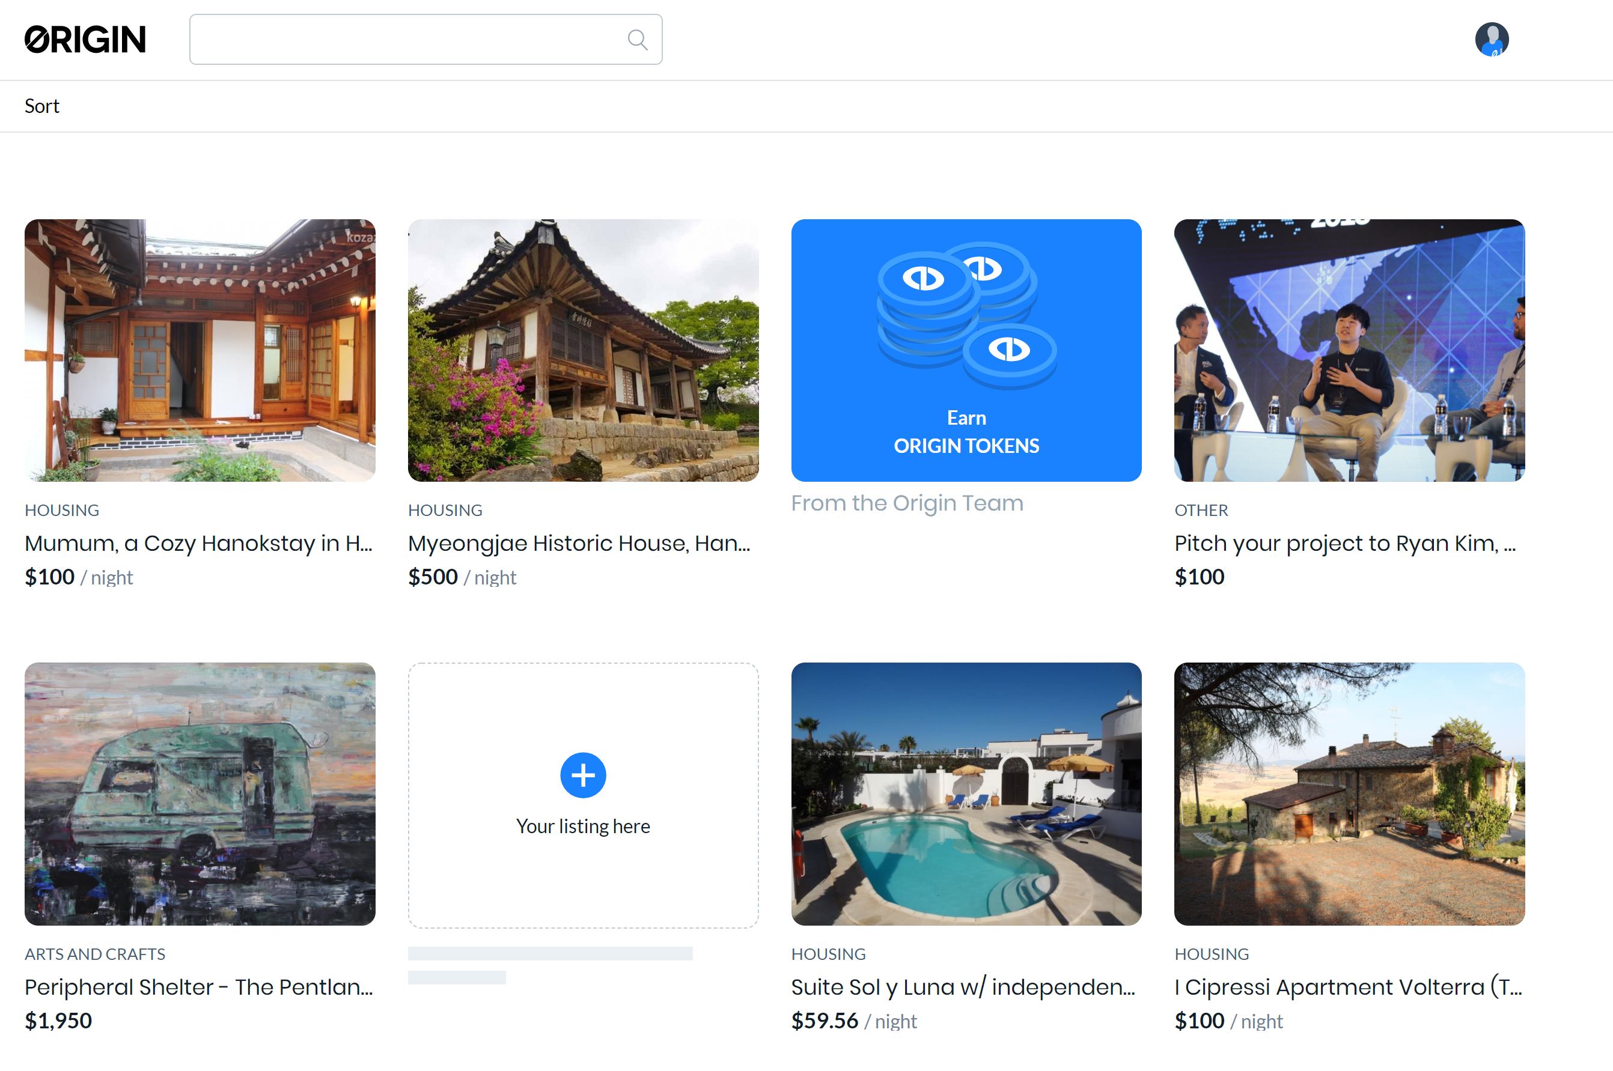The image size is (1613, 1071).
Task: Open the Mumum Cozy Hanokstay listing
Action: point(200,350)
